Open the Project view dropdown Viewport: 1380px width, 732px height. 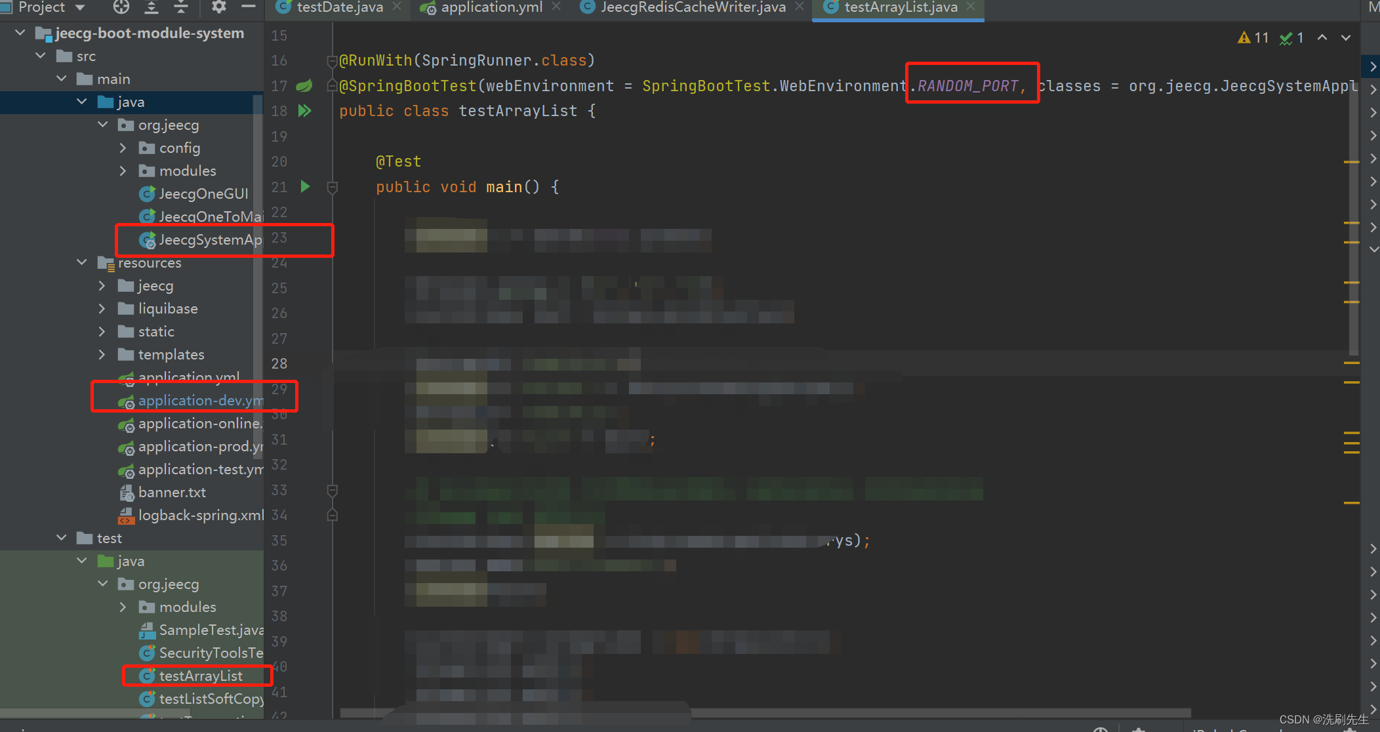tap(80, 7)
